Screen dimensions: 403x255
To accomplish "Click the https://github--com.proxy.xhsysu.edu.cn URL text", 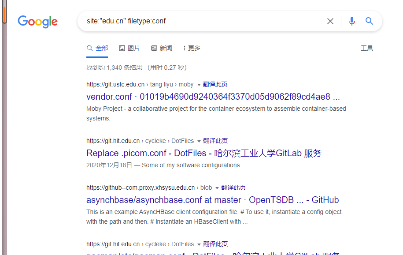I will 140,188.
